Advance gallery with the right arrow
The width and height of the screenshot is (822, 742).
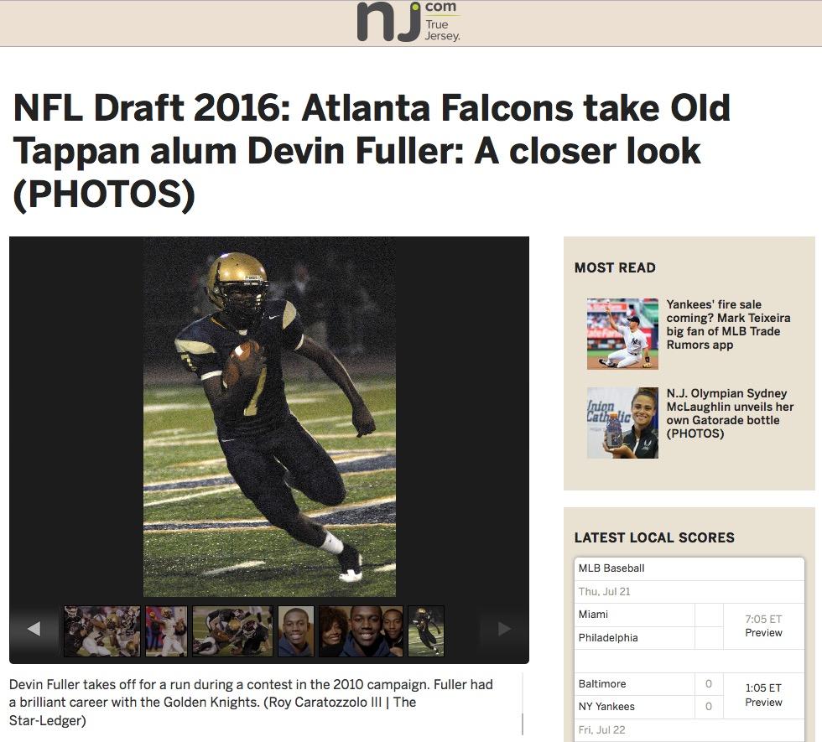click(504, 628)
